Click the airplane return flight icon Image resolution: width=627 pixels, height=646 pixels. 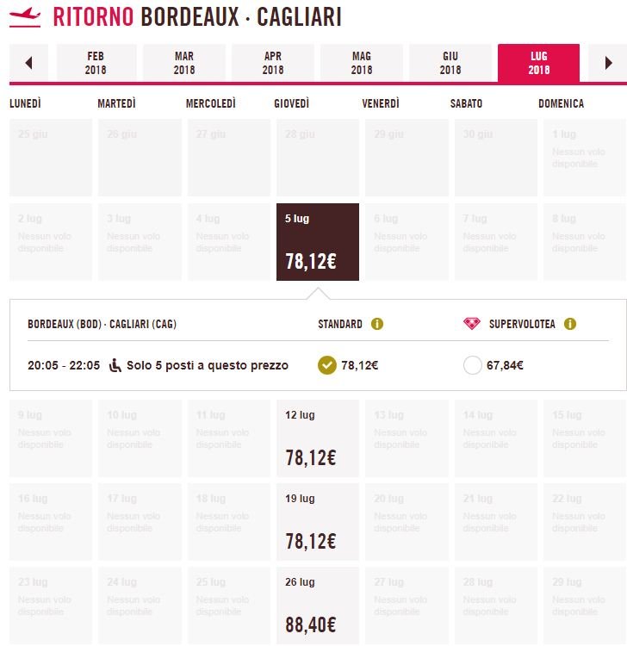point(25,17)
